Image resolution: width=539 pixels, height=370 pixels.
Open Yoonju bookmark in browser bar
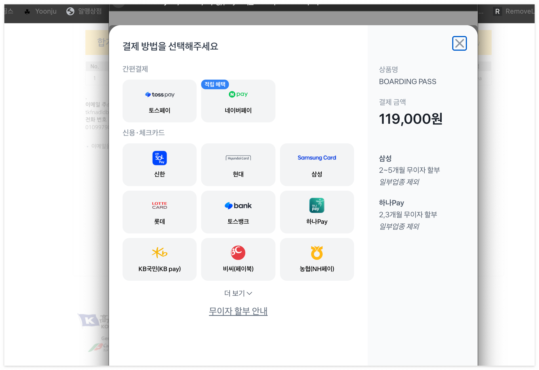point(41,11)
